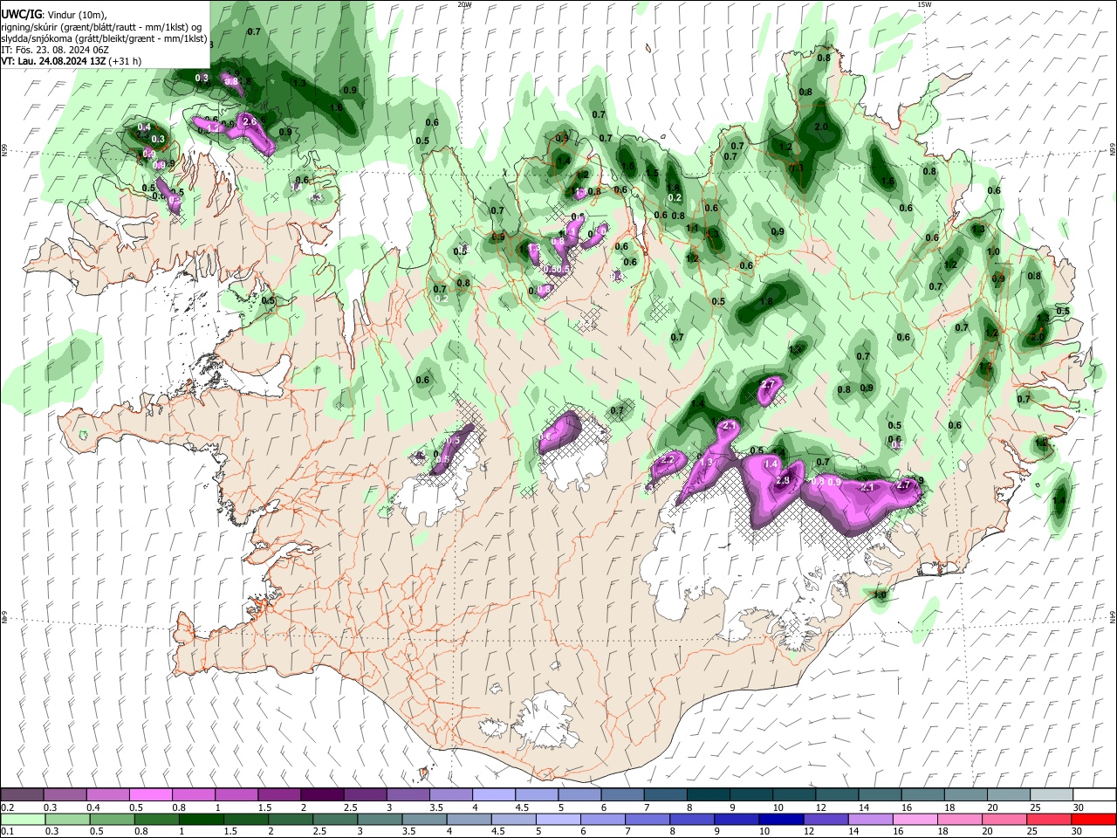Pick the medium green swatch labeled 0.5 in bottom legend row
The height and width of the screenshot is (838, 1117).
point(113,819)
